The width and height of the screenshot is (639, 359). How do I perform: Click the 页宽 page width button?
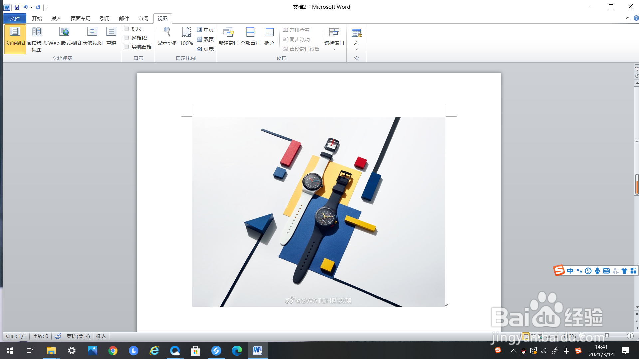pyautogui.click(x=205, y=49)
